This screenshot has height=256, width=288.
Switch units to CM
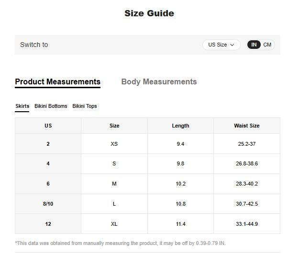click(x=267, y=45)
